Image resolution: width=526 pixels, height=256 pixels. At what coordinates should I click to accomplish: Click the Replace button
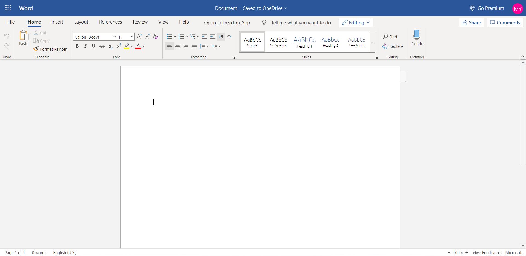[x=393, y=46]
